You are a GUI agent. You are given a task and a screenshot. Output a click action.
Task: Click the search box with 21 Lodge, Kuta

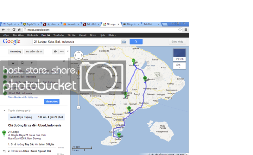coord(77,42)
